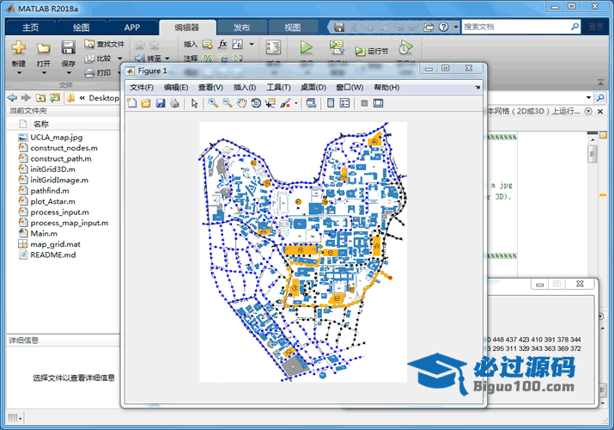Click the New Figure icon in Figure 1 toolbar
This screenshot has width=614, height=430.
[132, 103]
